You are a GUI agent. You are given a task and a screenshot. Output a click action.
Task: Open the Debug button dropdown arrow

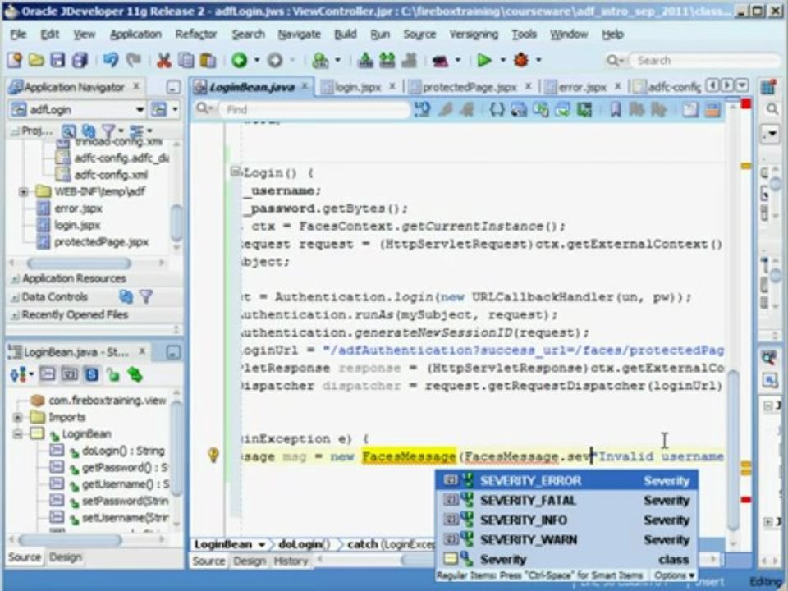click(538, 60)
